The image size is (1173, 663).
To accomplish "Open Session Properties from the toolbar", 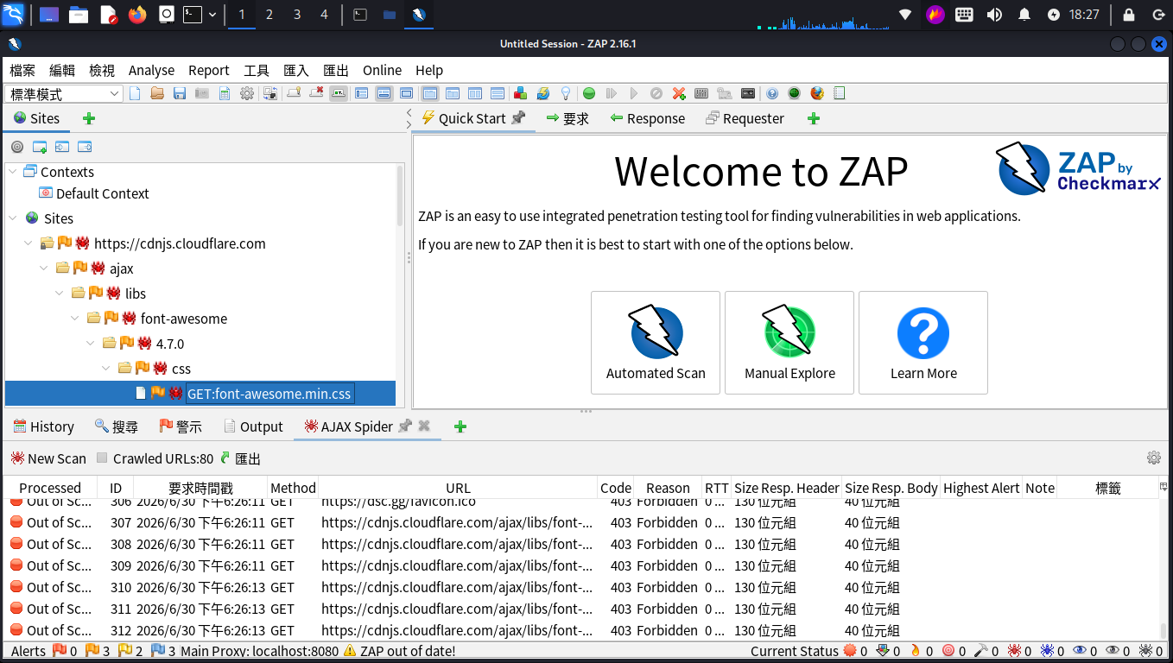I will pyautogui.click(x=225, y=93).
